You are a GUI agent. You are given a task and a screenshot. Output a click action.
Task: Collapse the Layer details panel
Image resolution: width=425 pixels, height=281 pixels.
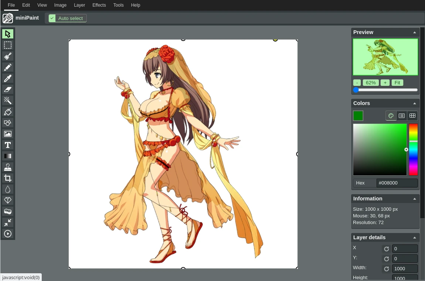[x=414, y=238]
